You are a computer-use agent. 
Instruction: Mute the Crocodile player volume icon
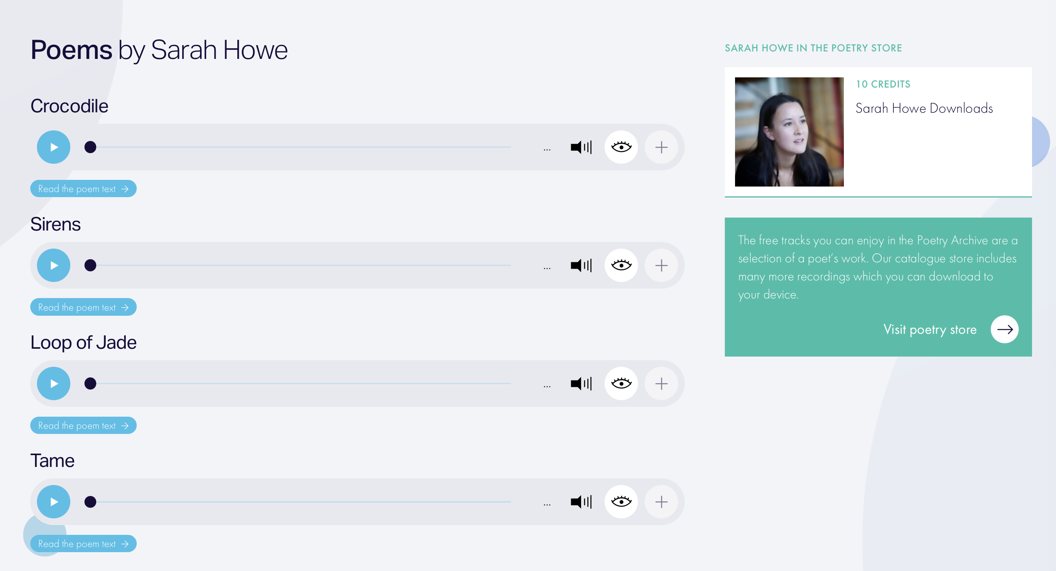581,147
